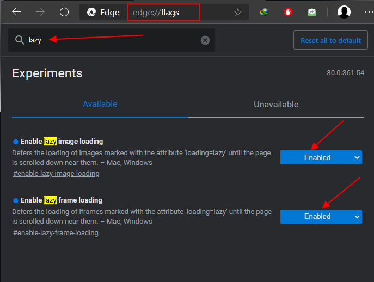Viewport: 374px width, 282px height.
Task: Click the edge://flags address bar
Action: click(x=163, y=12)
